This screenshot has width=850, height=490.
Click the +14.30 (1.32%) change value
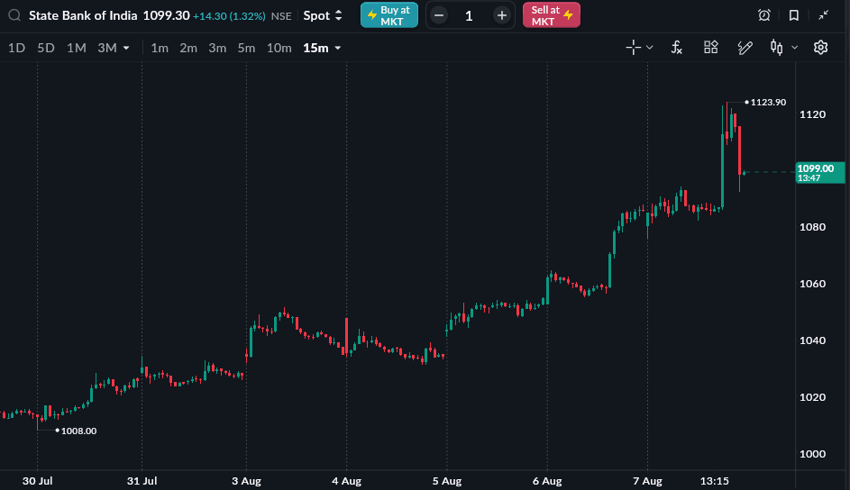pos(229,16)
